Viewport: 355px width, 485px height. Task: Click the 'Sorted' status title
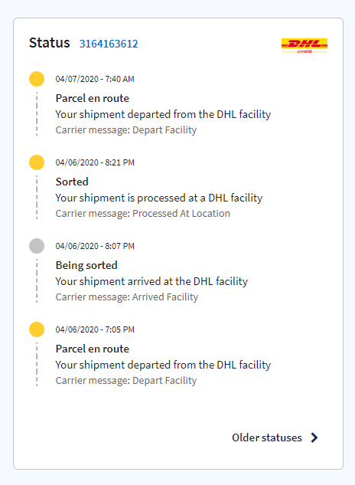72,182
